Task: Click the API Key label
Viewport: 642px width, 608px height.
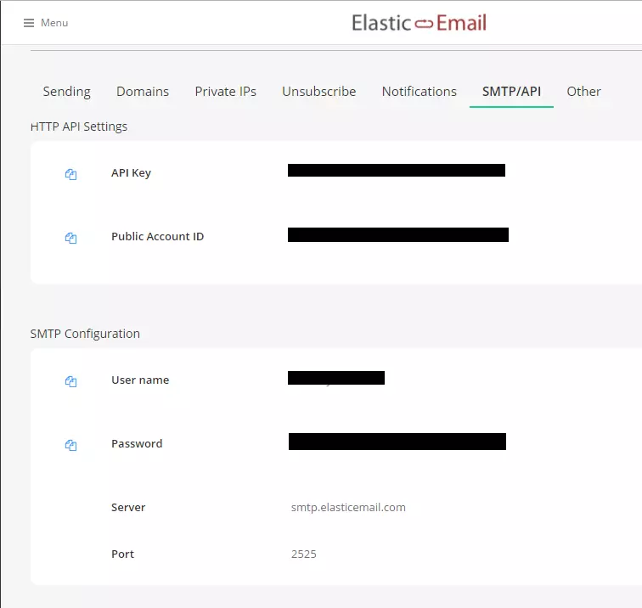Action: coord(131,172)
